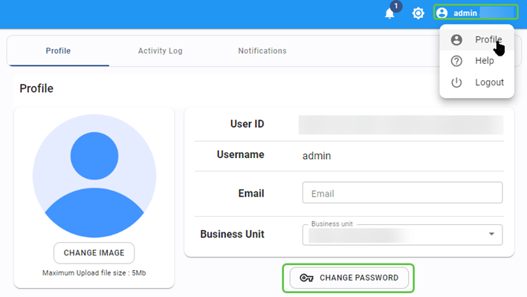Viewport: 527px width, 297px height.
Task: Click the key icon on Change Password
Action: pyautogui.click(x=305, y=278)
